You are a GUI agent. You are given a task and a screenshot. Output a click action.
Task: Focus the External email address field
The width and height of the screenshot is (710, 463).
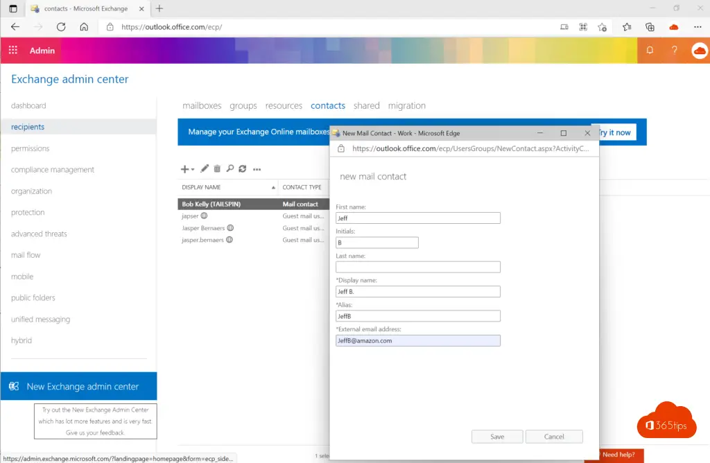tap(418, 340)
